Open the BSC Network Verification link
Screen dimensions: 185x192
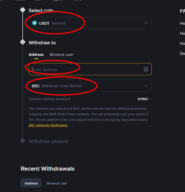coord(48,125)
